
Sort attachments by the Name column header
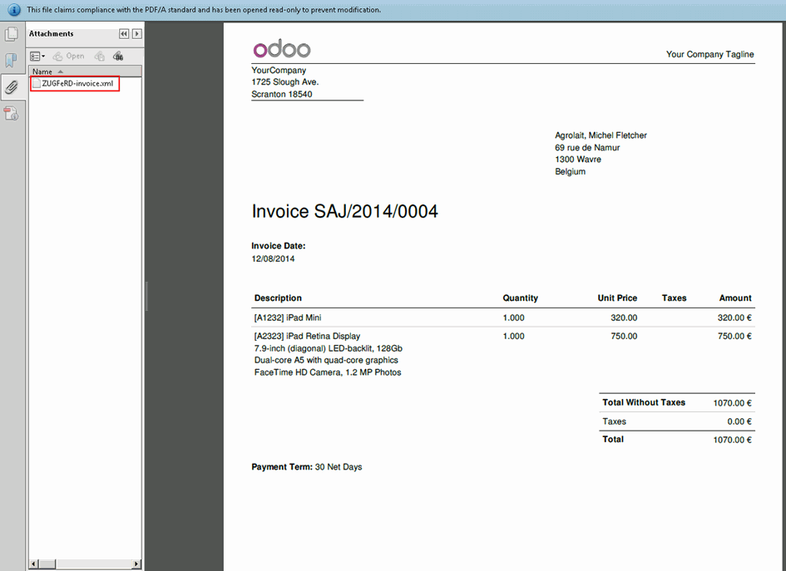[85, 71]
